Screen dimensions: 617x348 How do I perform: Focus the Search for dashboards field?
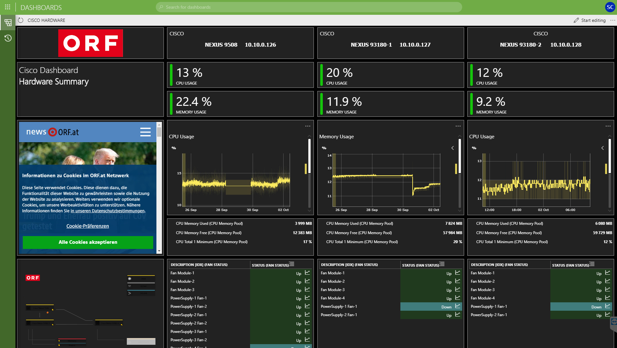click(x=309, y=7)
